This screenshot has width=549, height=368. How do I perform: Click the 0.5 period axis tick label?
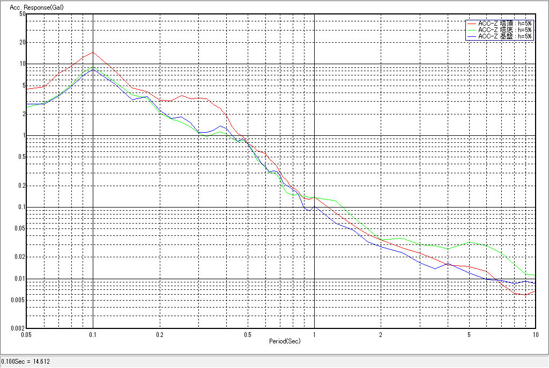coord(247,334)
